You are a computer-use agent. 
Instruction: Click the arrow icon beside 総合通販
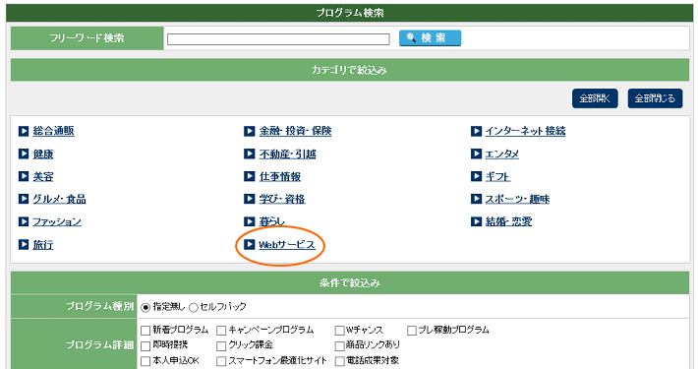pyautogui.click(x=24, y=131)
